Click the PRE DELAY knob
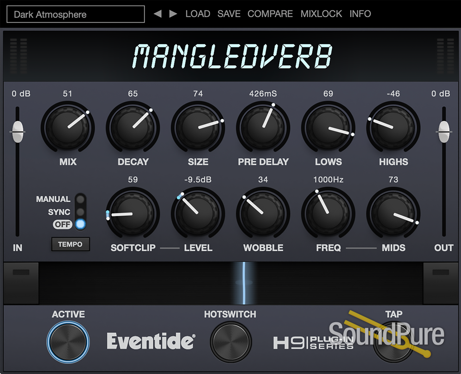Screen dimensions: 461x374 point(263,127)
